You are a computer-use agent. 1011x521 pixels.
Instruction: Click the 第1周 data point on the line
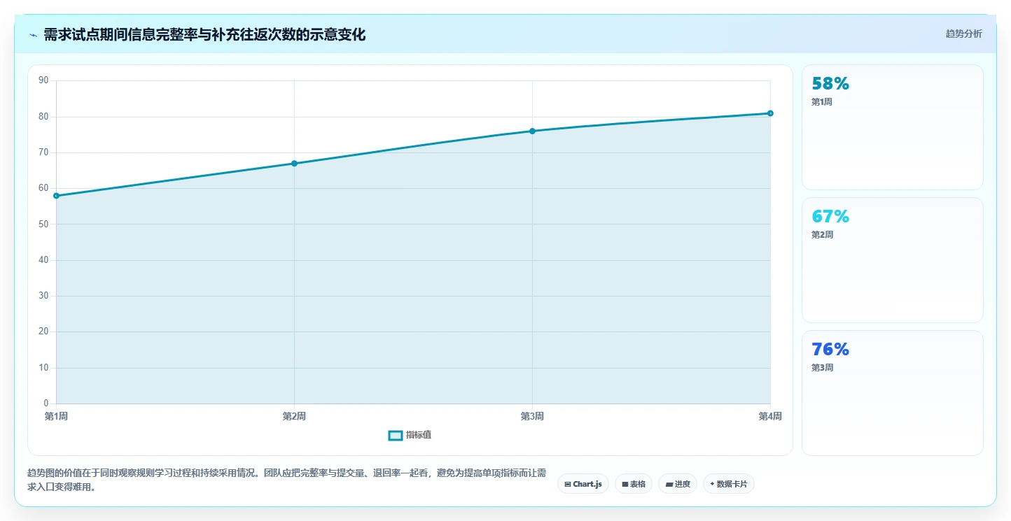(x=56, y=196)
